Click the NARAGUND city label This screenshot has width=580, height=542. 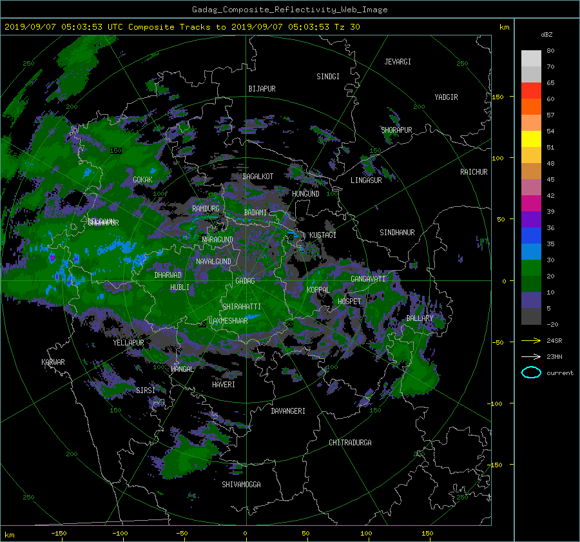point(218,240)
